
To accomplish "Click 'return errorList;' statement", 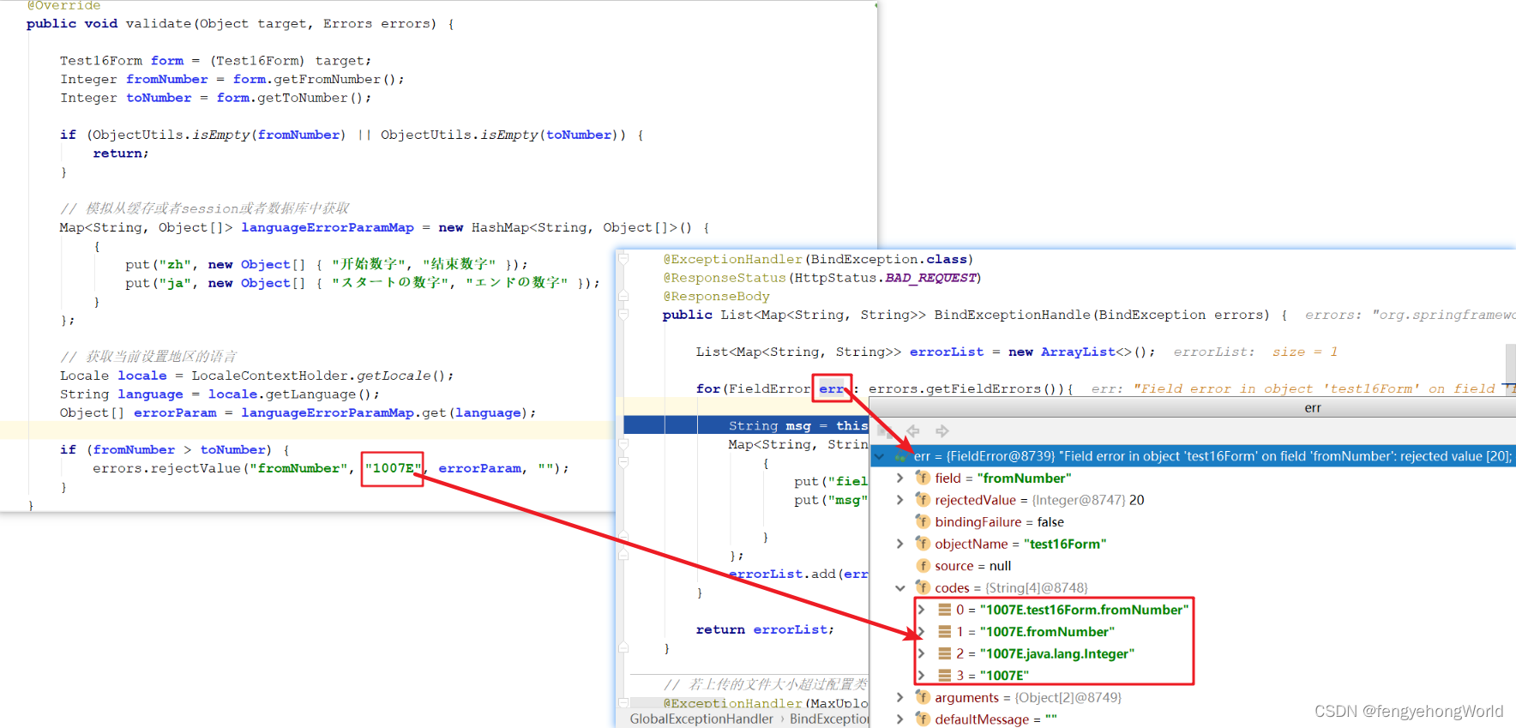I will (x=765, y=629).
